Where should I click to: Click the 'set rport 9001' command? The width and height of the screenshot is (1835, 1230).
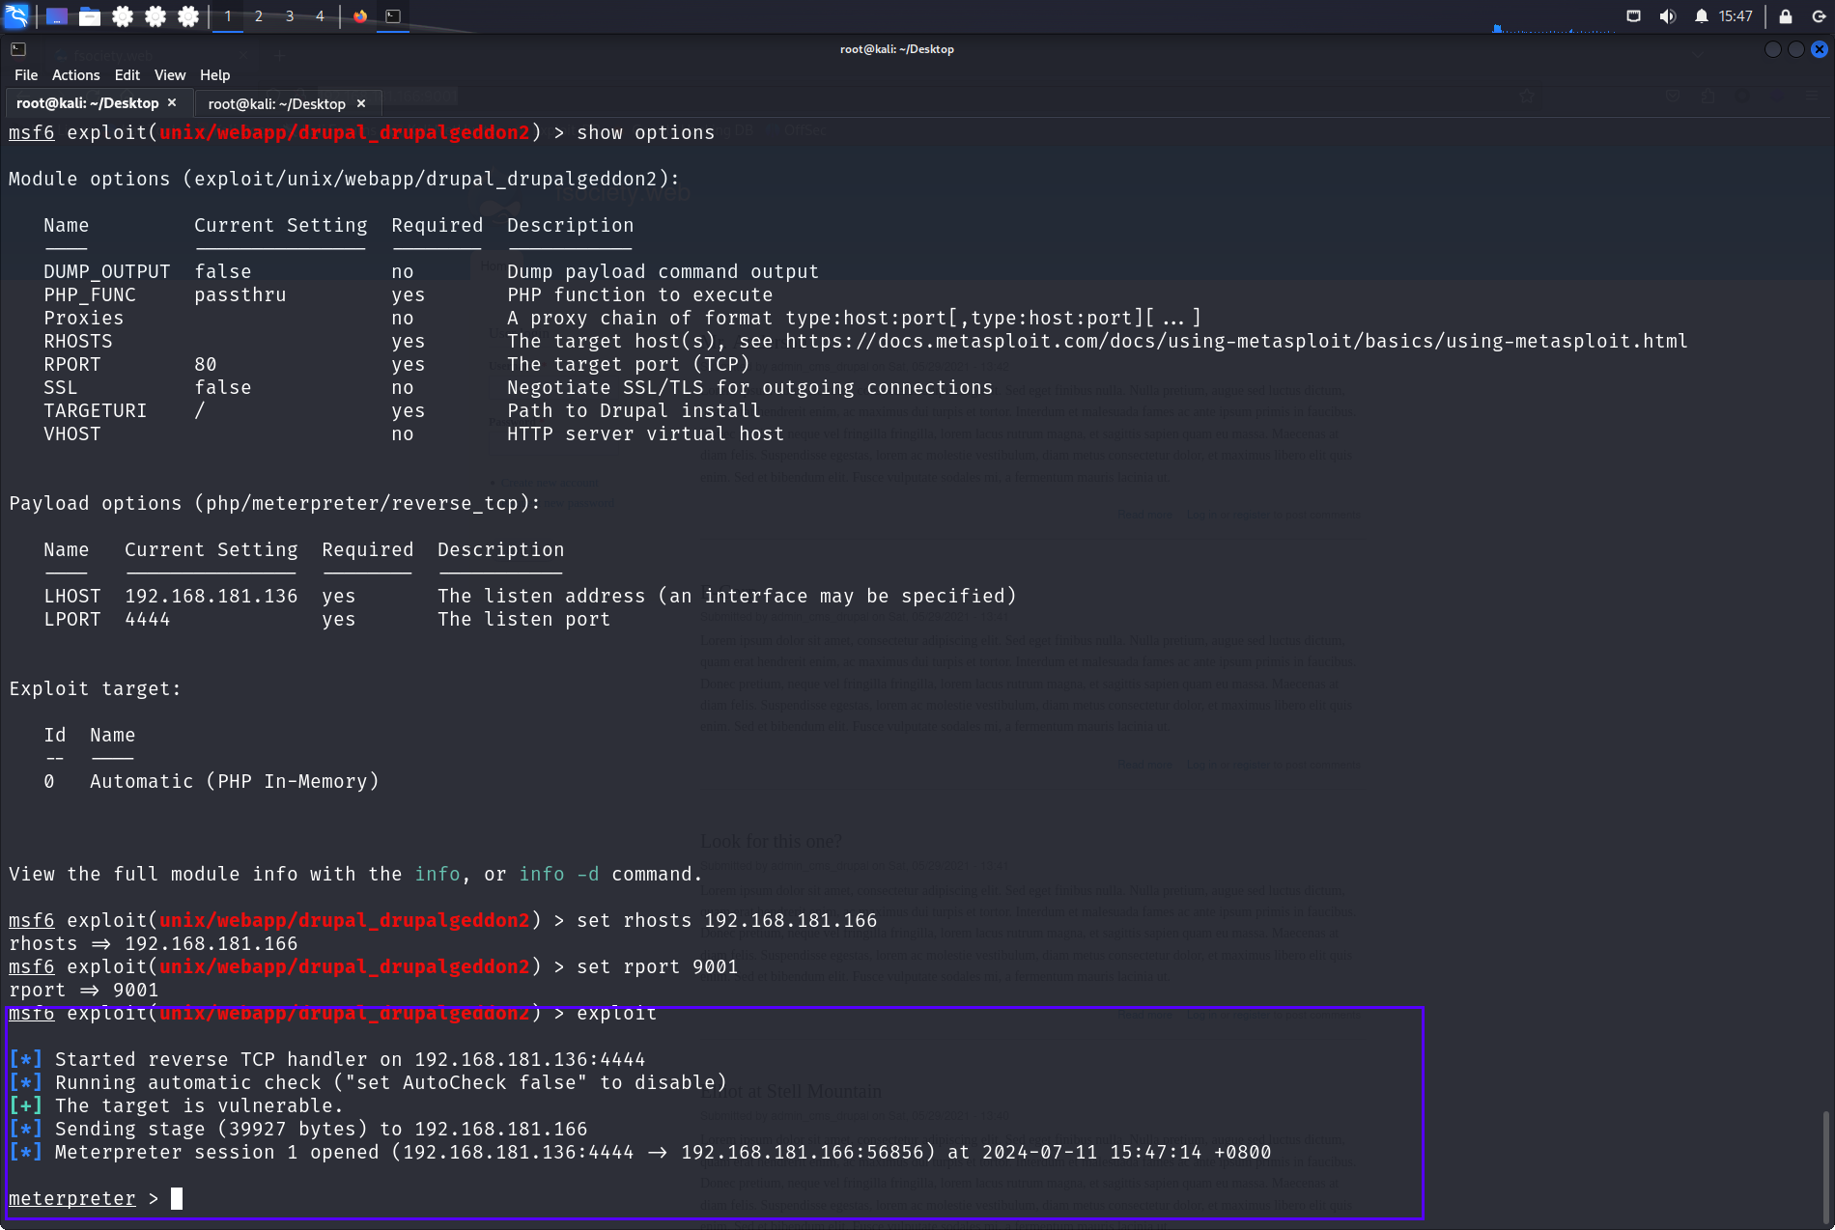pyautogui.click(x=658, y=967)
